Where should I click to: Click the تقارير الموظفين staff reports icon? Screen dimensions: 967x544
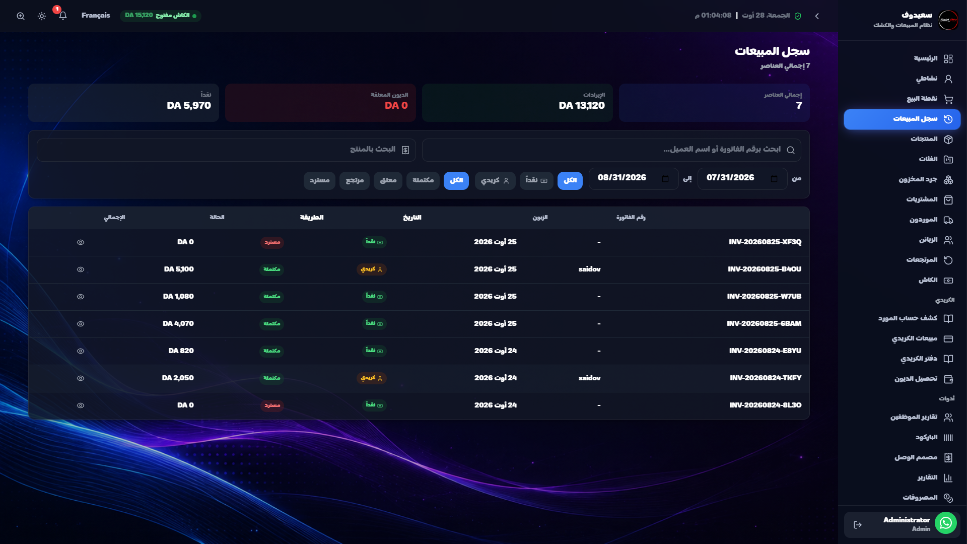click(x=948, y=418)
